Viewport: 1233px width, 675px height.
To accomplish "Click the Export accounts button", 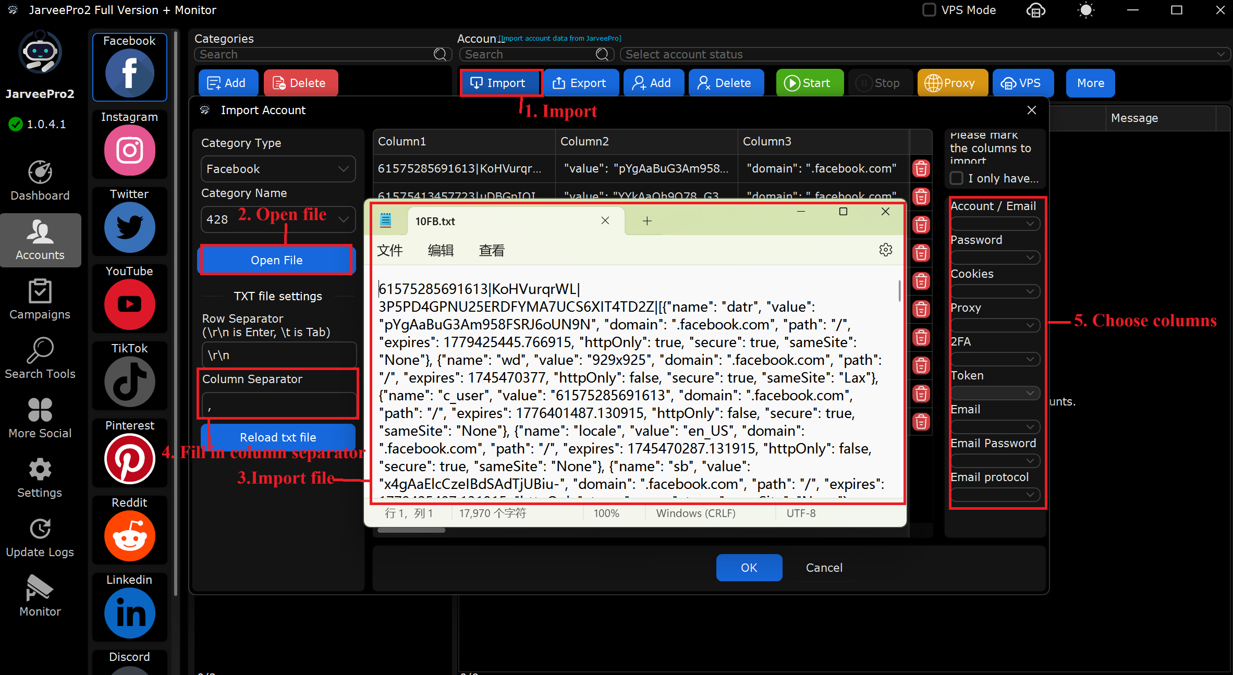I will (x=580, y=83).
